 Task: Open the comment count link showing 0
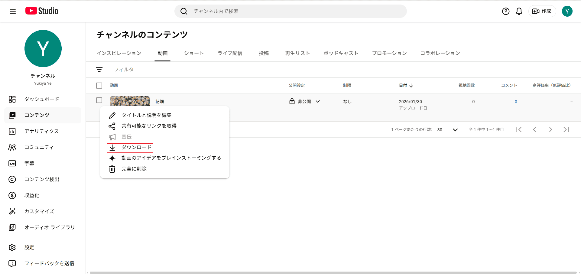[516, 102]
